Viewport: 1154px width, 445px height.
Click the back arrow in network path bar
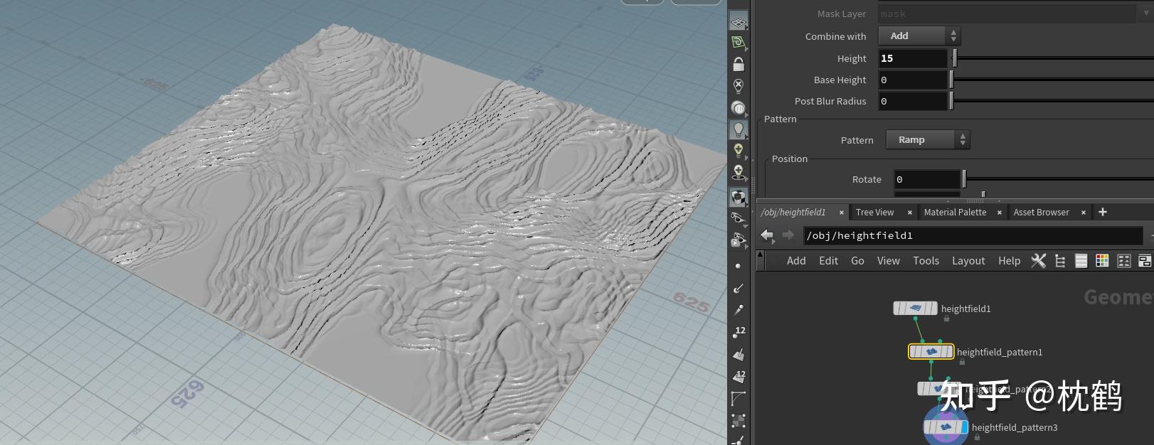click(x=766, y=235)
